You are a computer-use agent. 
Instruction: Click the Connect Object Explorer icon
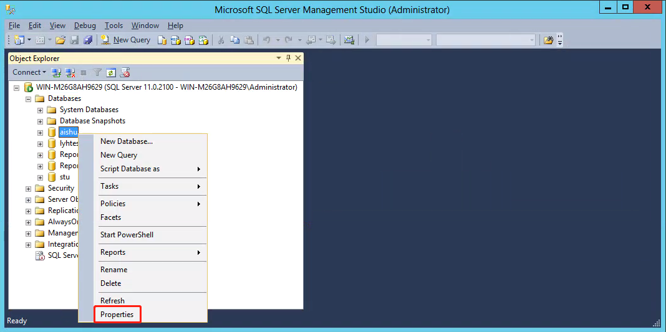coord(56,72)
